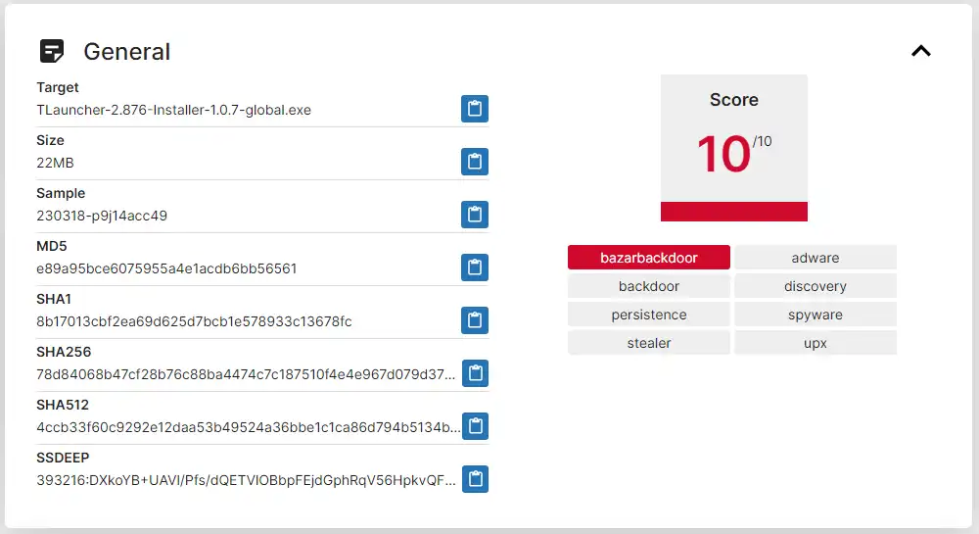Click the stealer tag
The height and width of the screenshot is (534, 979).
[649, 343]
